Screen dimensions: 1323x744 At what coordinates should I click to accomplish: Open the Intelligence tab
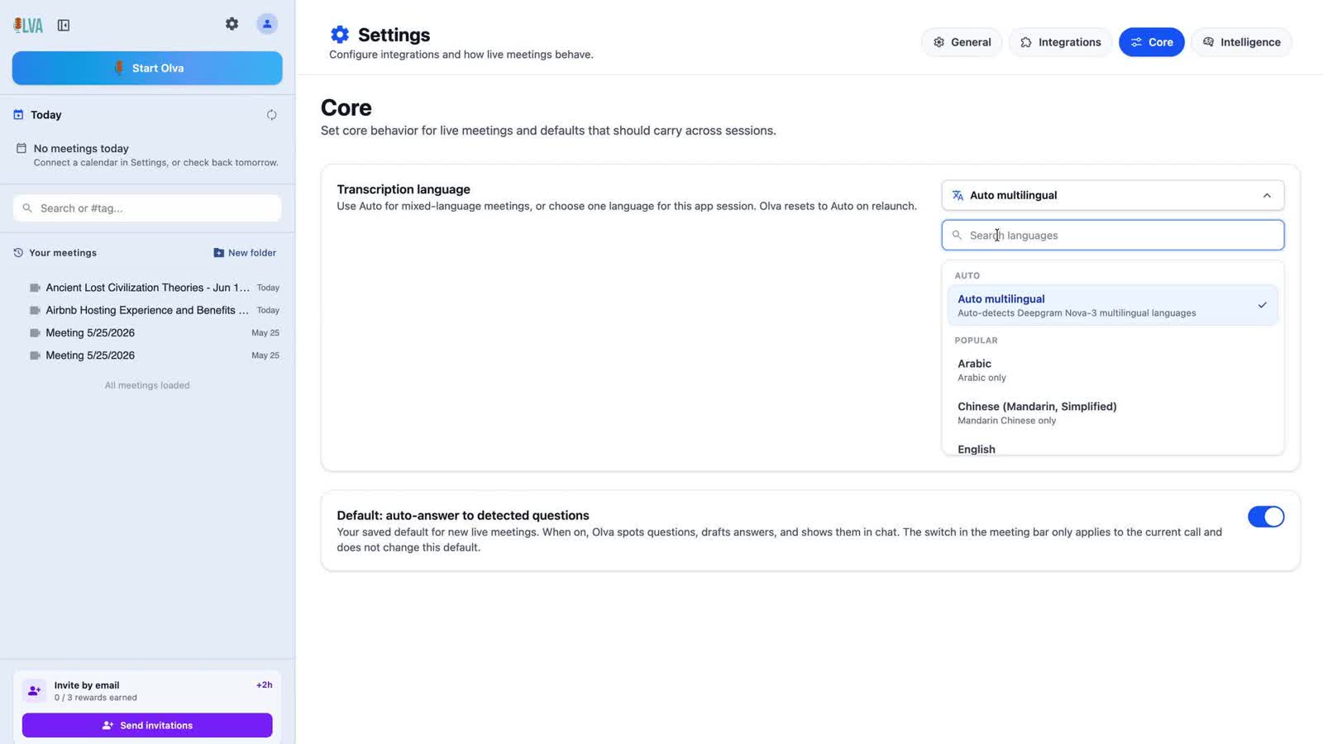1241,42
